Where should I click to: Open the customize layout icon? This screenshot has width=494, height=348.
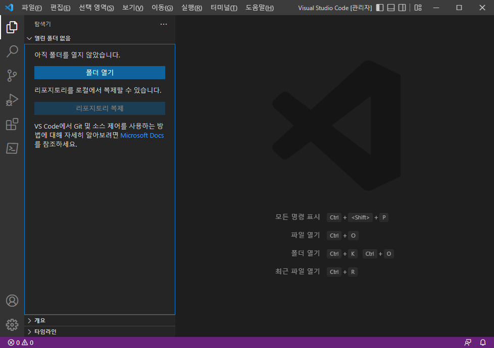[418, 8]
